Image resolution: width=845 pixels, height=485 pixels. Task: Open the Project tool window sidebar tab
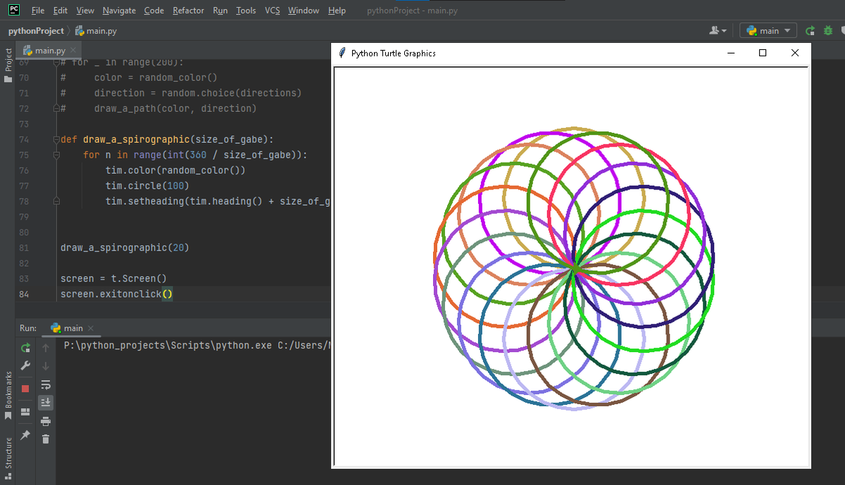click(8, 65)
